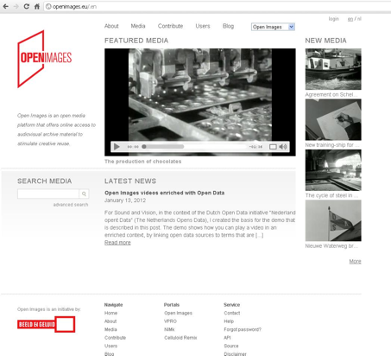Click the Forgot password? link
The height and width of the screenshot is (356, 391).
[x=243, y=329]
